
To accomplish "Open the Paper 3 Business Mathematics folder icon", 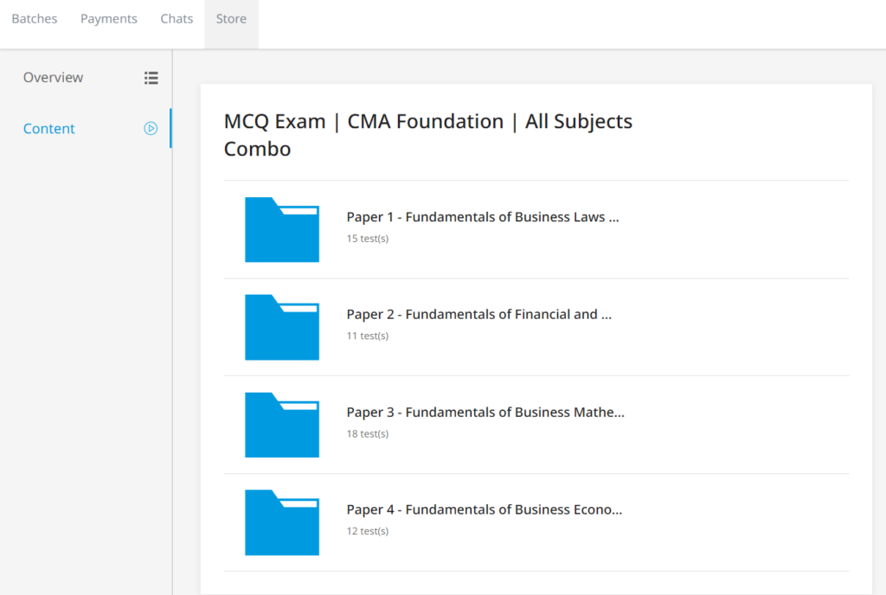I will pyautogui.click(x=282, y=425).
